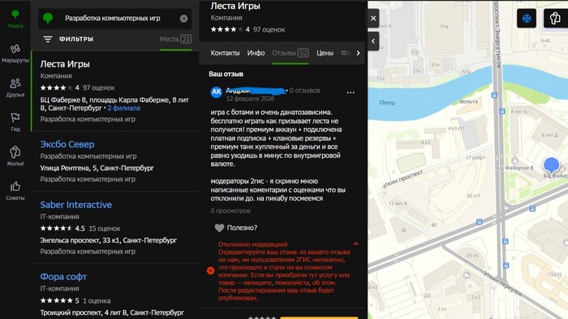This screenshot has height=319, width=568.
Task: Click the 15 оценок rating of Saber Interactive
Action: pos(105,228)
